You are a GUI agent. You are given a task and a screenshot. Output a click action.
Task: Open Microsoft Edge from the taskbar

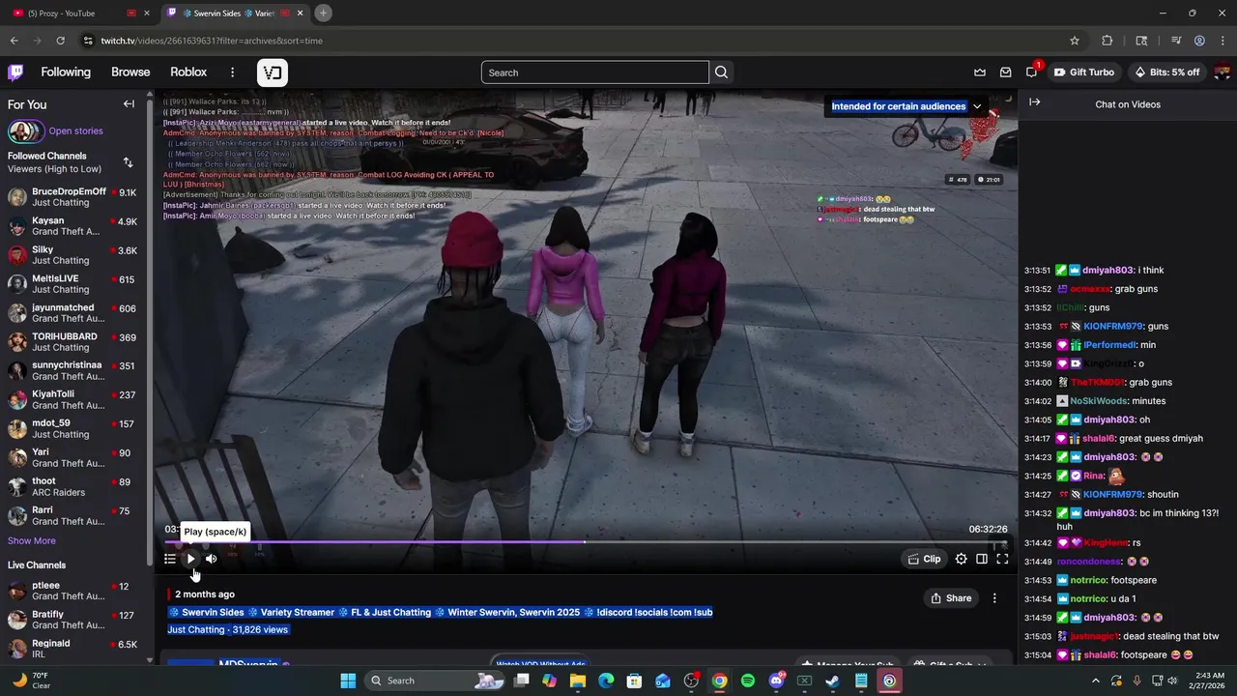[x=606, y=681]
